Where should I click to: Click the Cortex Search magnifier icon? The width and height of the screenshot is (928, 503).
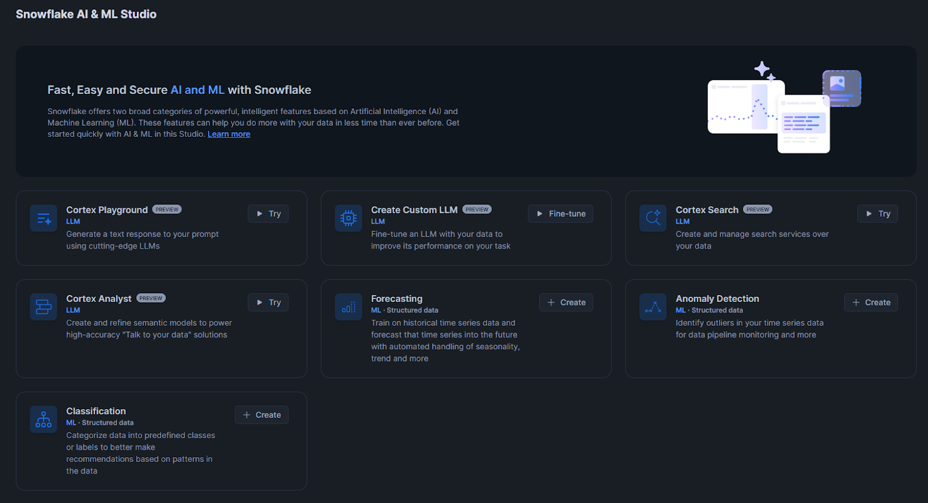(x=653, y=218)
